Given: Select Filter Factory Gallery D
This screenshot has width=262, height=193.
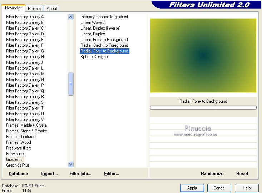Looking at the screenshot, I should 25,34.
